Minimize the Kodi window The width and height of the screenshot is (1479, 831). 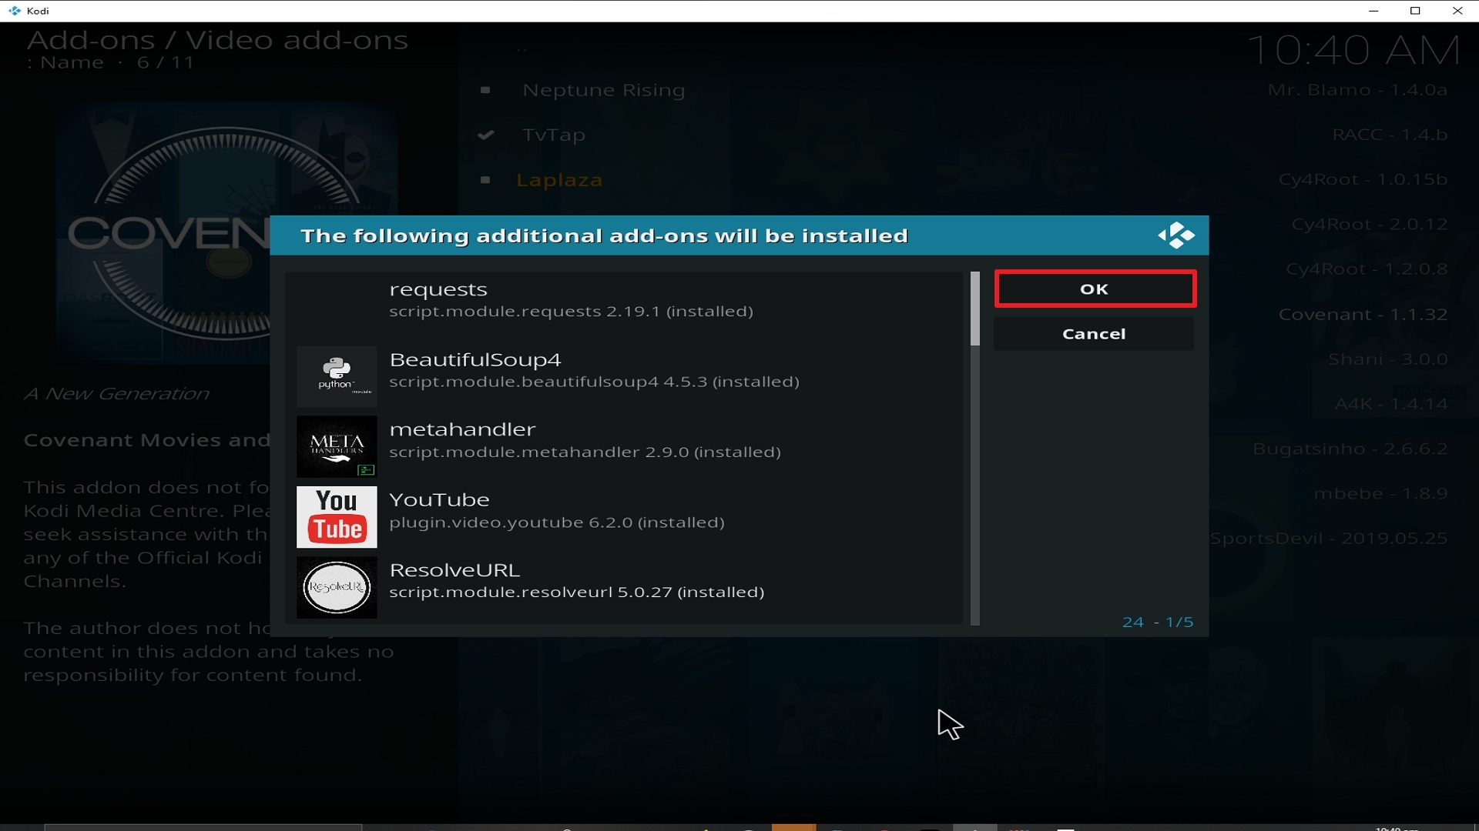[x=1373, y=11]
